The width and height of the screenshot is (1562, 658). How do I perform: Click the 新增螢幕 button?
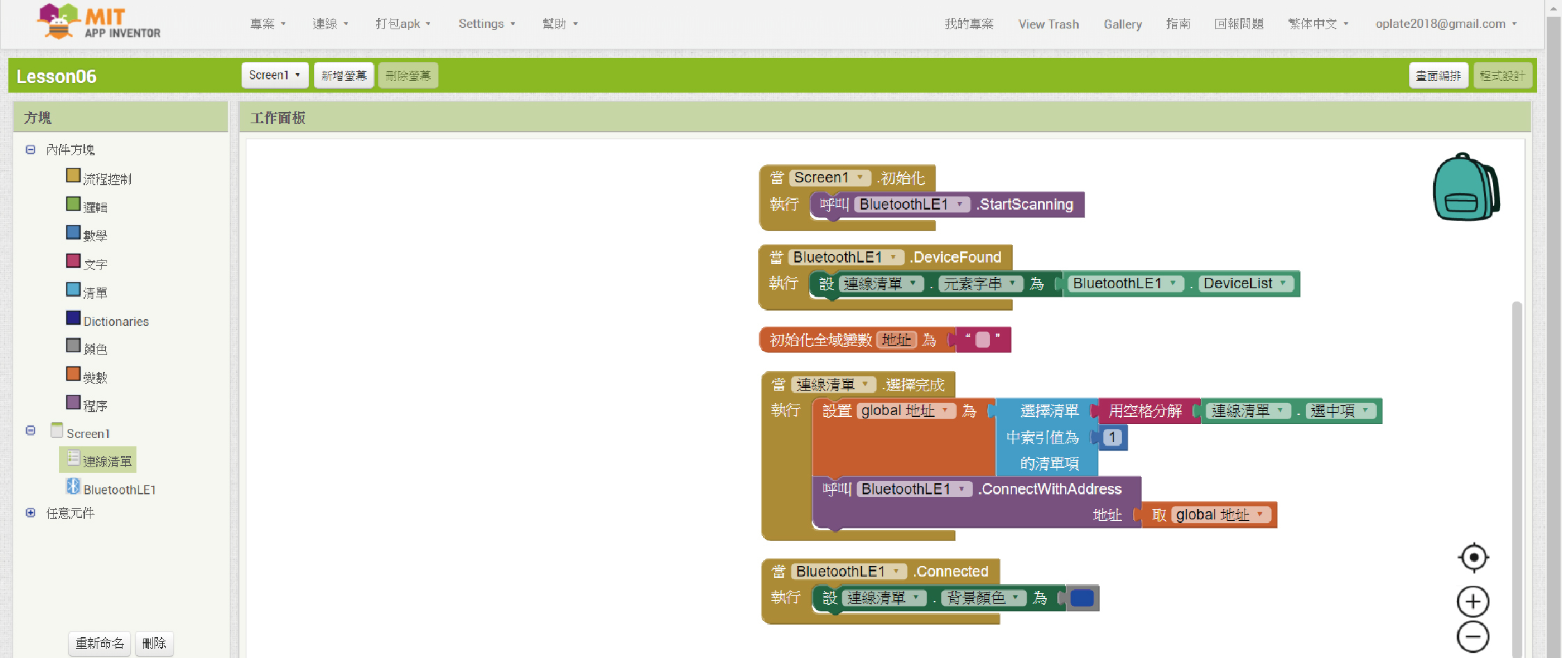click(x=344, y=75)
